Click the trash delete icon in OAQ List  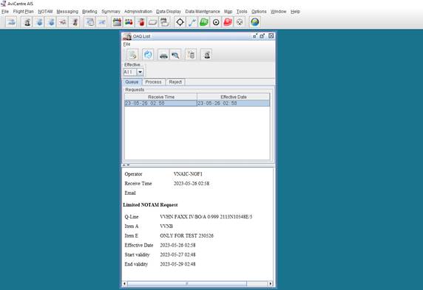point(191,55)
